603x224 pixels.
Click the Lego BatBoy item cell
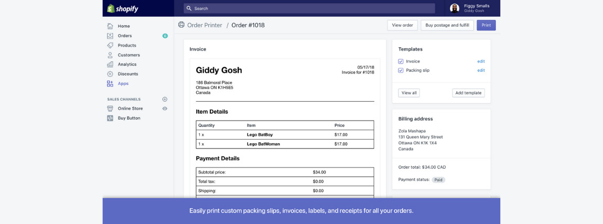[260, 135]
